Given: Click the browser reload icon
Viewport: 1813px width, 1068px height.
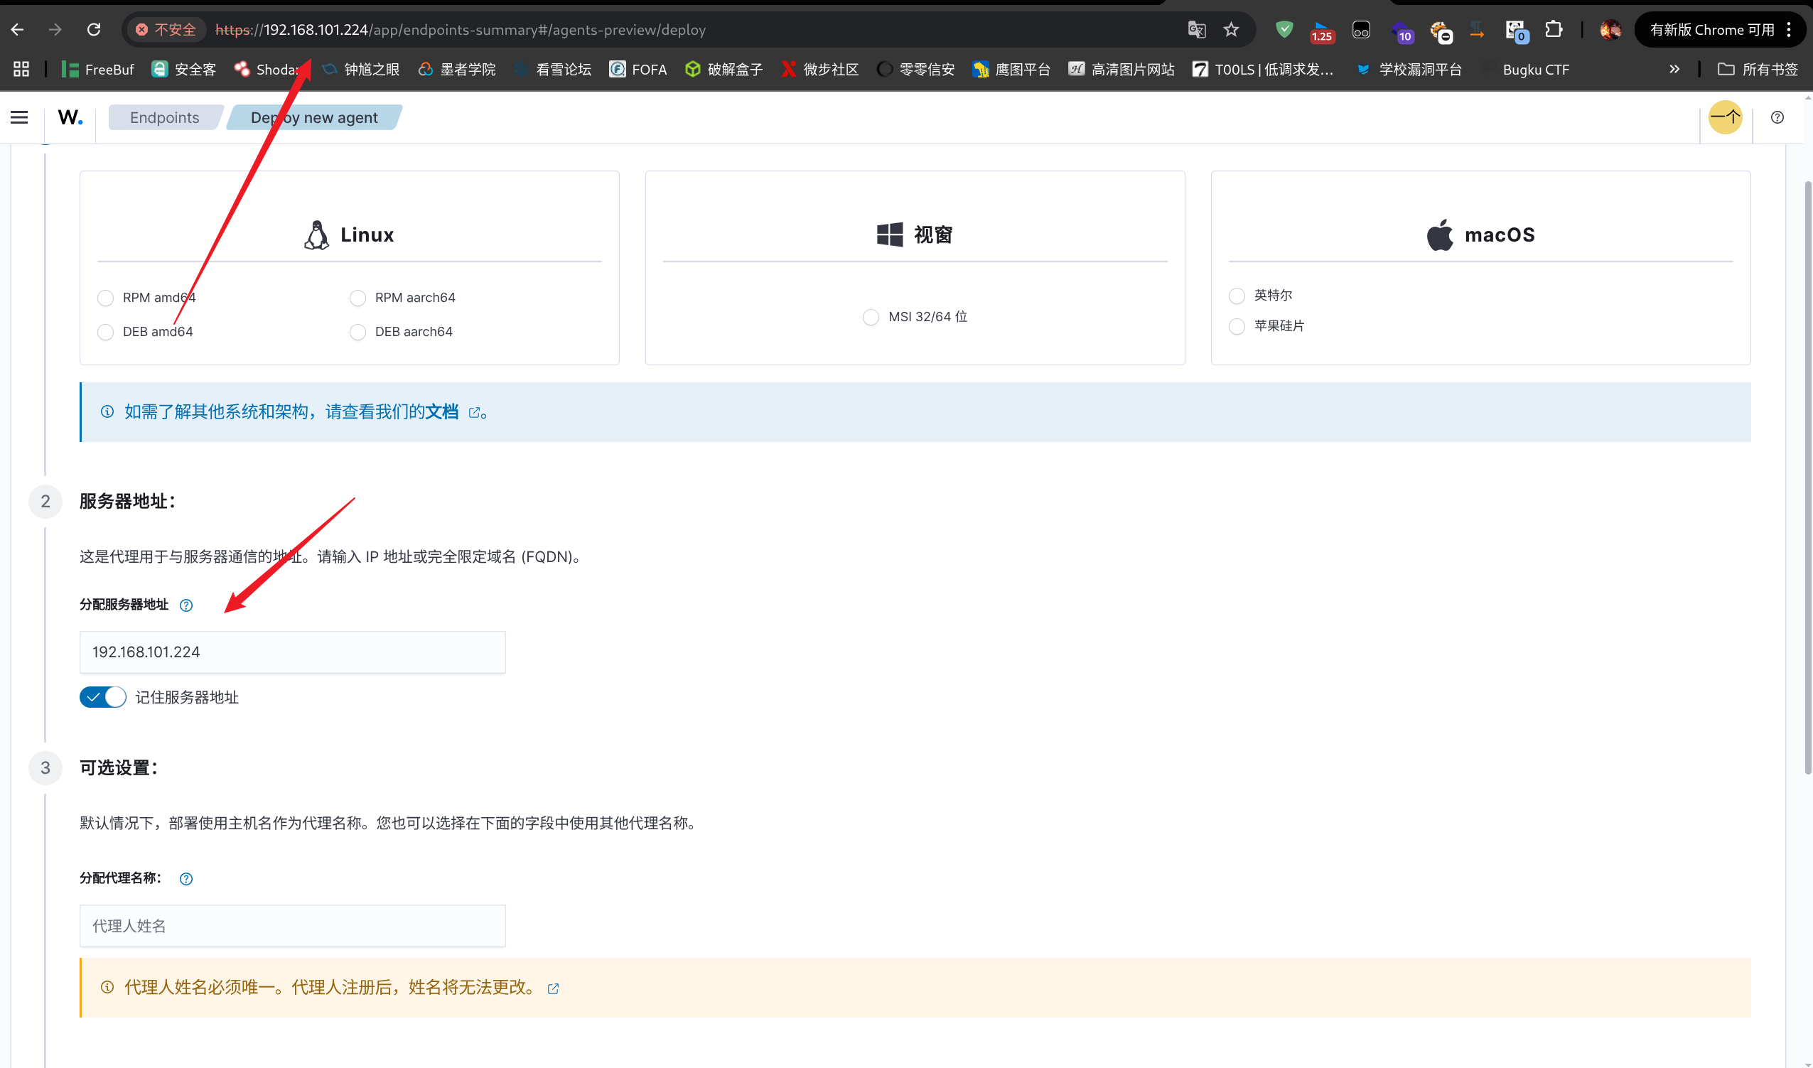Looking at the screenshot, I should click(94, 30).
